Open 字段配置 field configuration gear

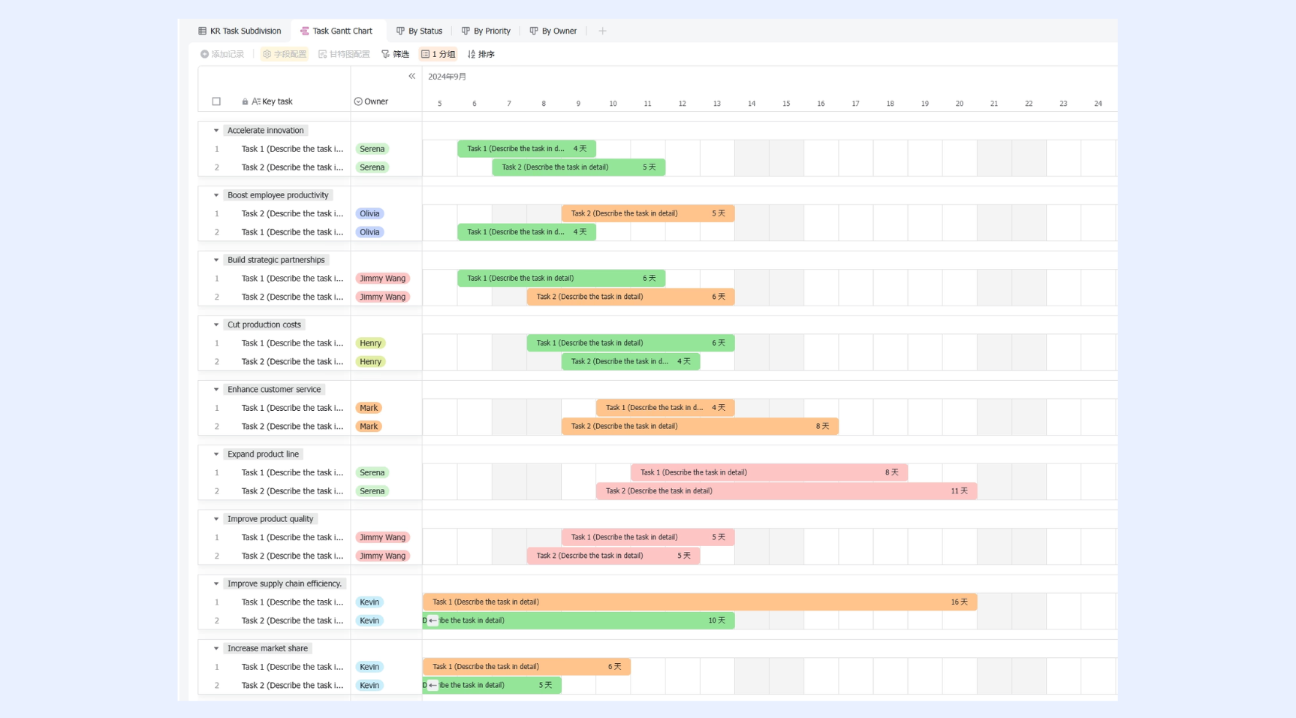(x=285, y=54)
